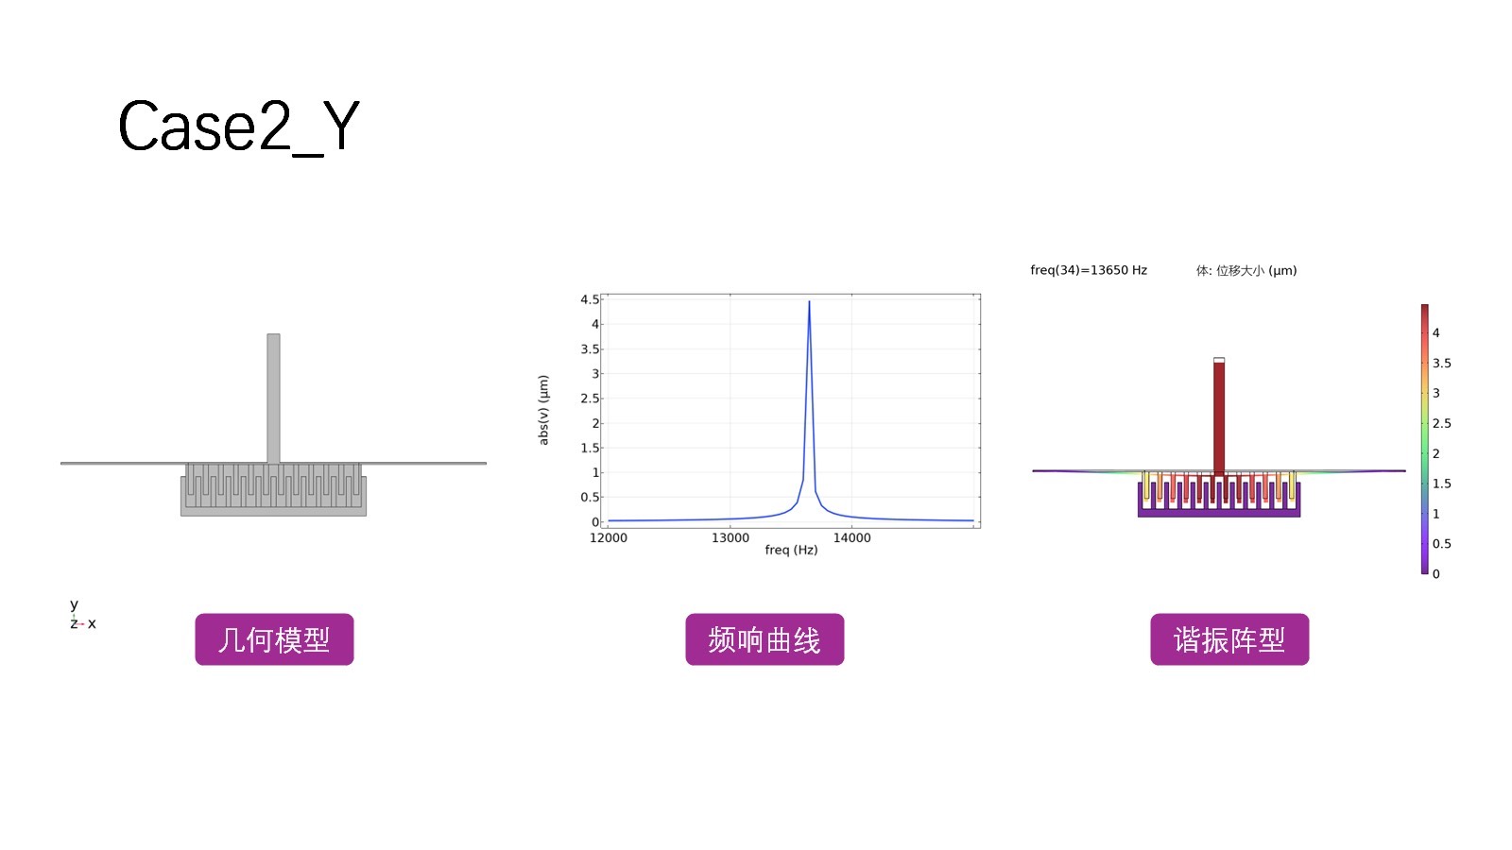Click the xyz axis orientation indicator
This screenshot has width=1512, height=850.
[x=82, y=615]
